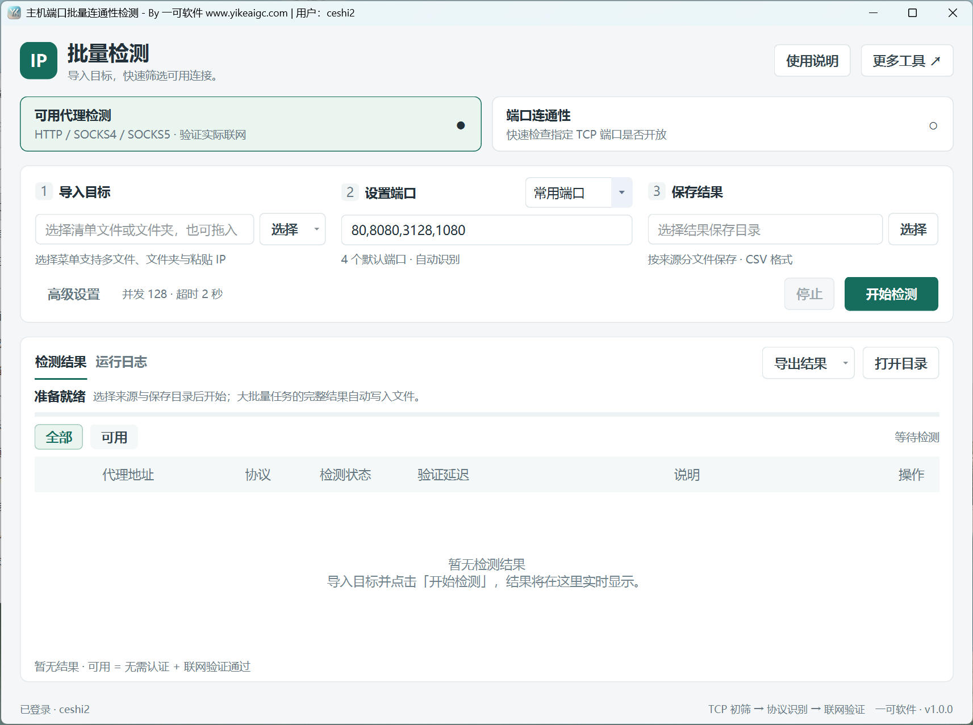Image resolution: width=973 pixels, height=725 pixels.
Task: Expand 高级设置 advanced options
Action: pyautogui.click(x=74, y=294)
